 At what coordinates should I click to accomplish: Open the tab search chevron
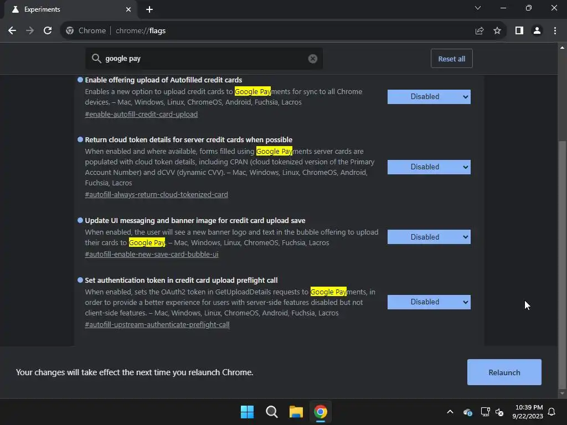(478, 8)
